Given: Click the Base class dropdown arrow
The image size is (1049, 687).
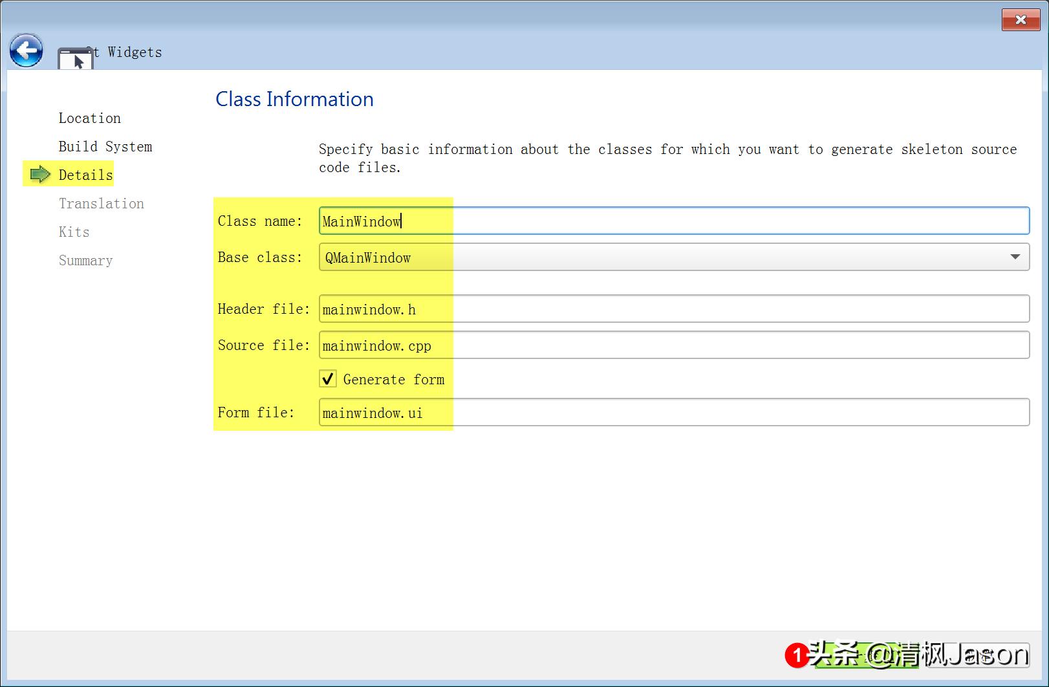Looking at the screenshot, I should (1015, 257).
